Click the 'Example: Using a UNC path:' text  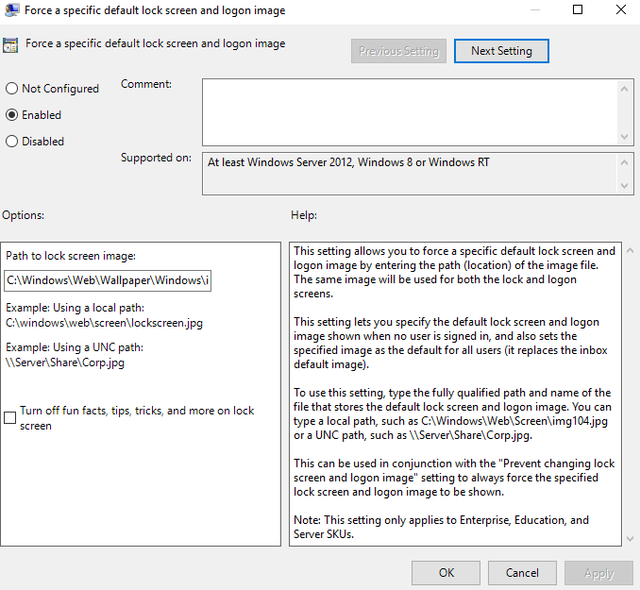click(75, 347)
